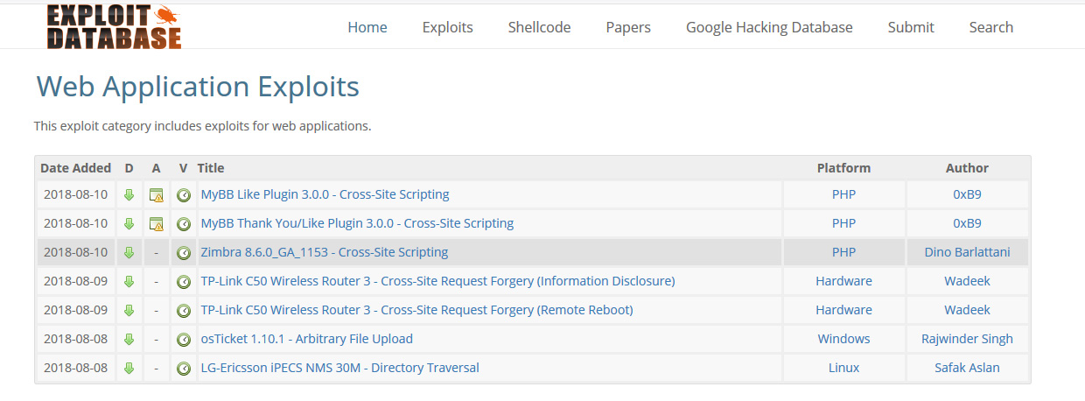Go to Google Hacking Database page
This screenshot has height=401, width=1085.
coord(768,27)
